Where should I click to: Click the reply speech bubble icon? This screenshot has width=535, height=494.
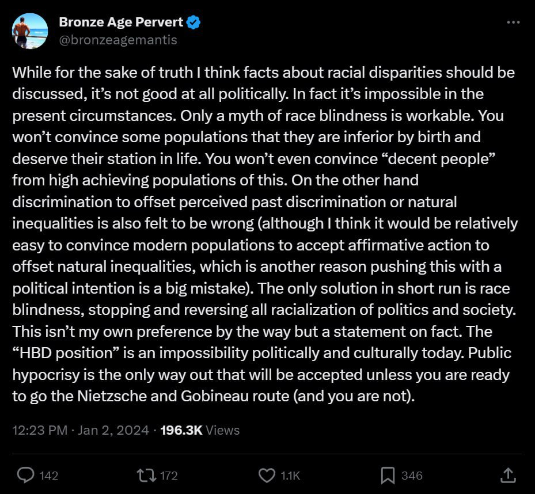(x=25, y=475)
